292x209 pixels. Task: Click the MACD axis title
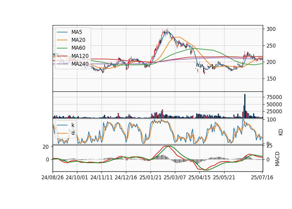click(x=277, y=159)
